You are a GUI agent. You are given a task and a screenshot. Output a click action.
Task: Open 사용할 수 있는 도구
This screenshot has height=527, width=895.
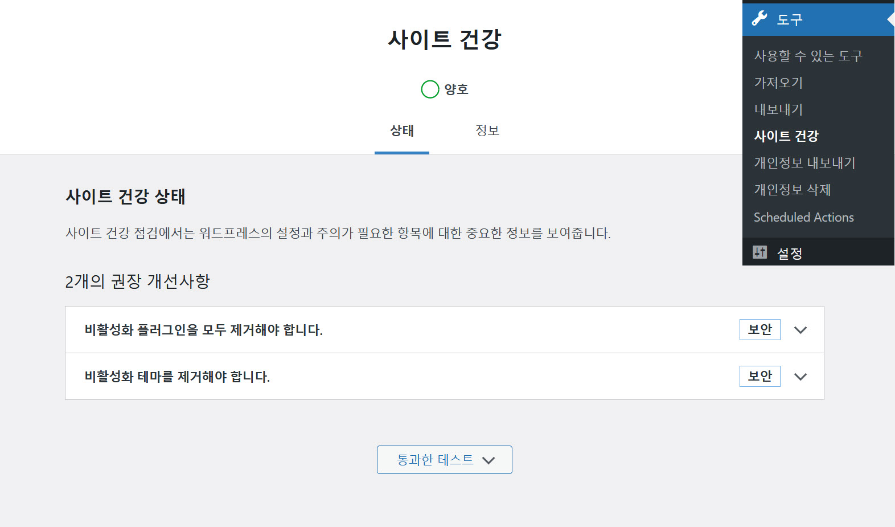808,55
